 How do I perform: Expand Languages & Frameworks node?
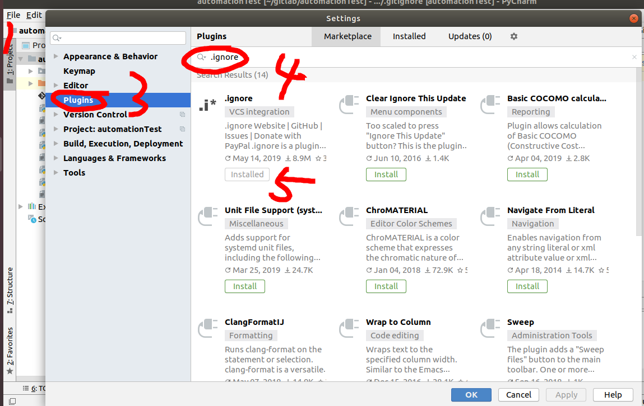coord(56,158)
